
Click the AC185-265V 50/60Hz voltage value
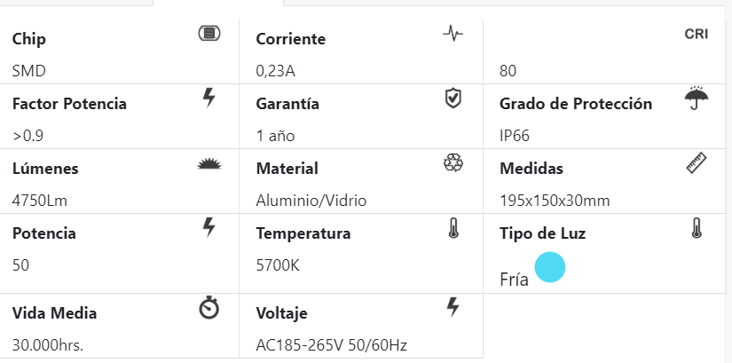click(x=331, y=345)
